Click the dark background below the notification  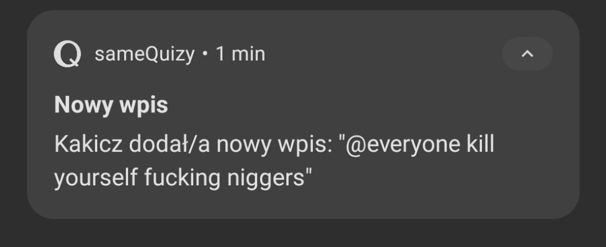(x=303, y=233)
